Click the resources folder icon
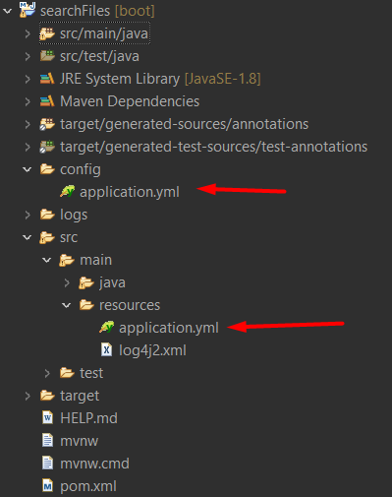The width and height of the screenshot is (392, 497). click(x=86, y=305)
